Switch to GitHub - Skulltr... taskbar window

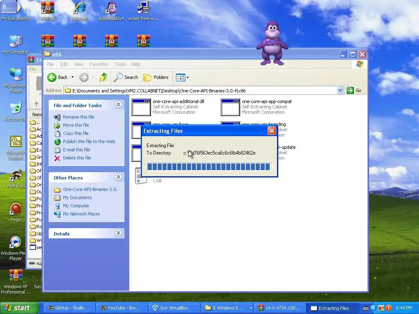click(x=69, y=308)
